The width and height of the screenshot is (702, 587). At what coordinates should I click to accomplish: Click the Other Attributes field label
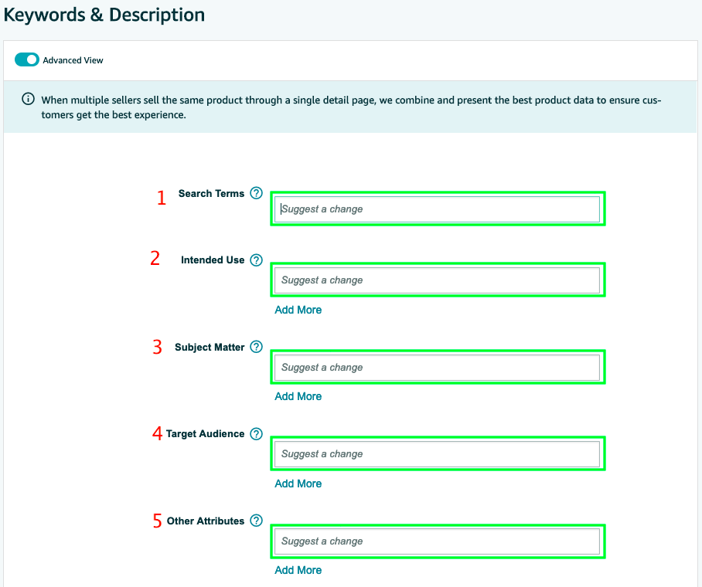coord(206,521)
